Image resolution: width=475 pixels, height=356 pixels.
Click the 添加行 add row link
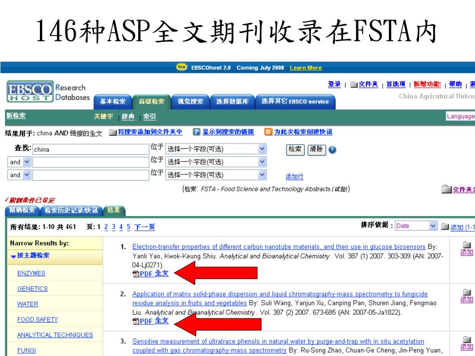pos(295,177)
